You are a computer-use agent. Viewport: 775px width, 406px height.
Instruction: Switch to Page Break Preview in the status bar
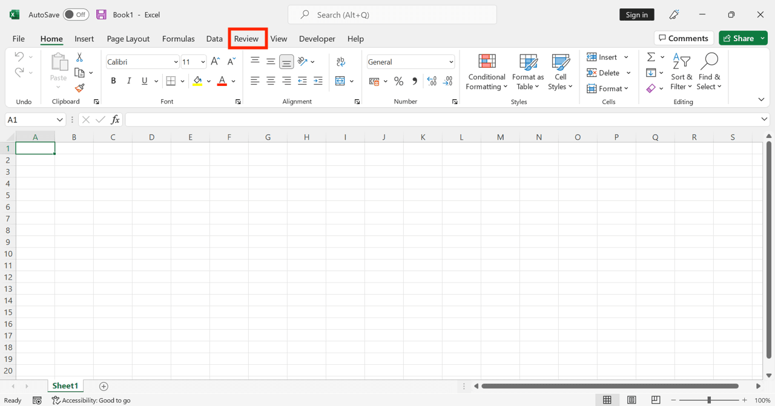[x=656, y=400]
